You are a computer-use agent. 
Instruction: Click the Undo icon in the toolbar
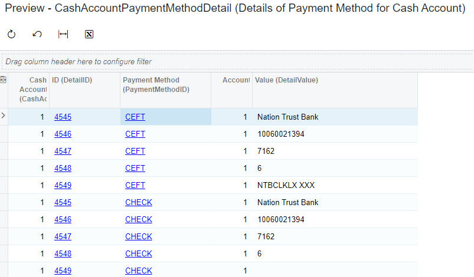click(37, 34)
